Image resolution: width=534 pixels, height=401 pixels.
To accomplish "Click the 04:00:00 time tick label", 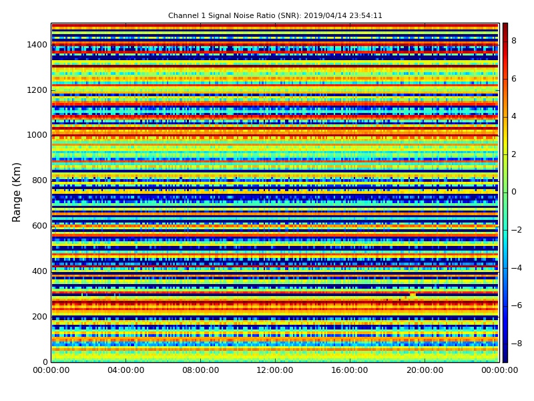I will (x=125, y=370).
